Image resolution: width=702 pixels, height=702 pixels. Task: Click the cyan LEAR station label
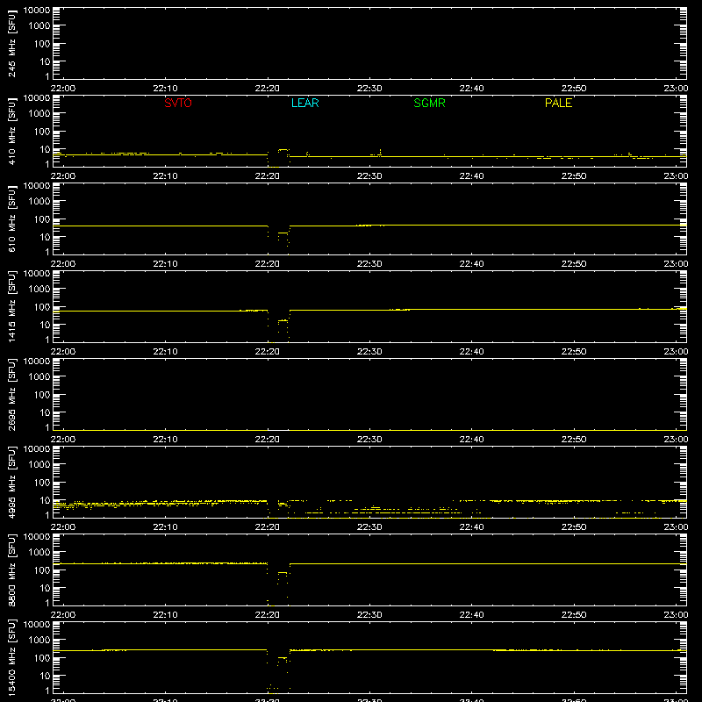coord(304,103)
